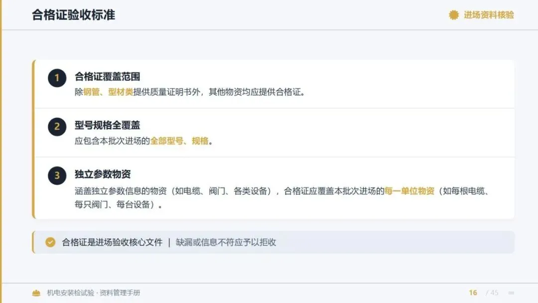Click the 合格证验收标准 slide title
Screen dimensions: 538x303
(x=73, y=15)
